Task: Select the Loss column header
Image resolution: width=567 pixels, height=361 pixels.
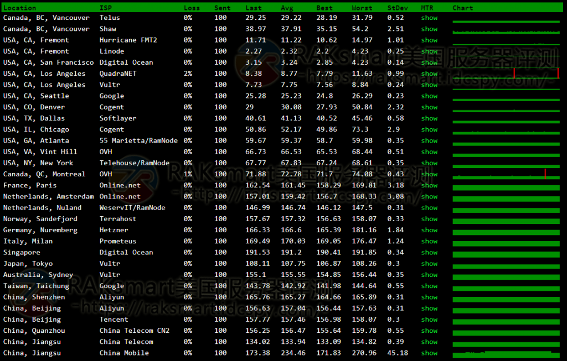Action: click(x=192, y=8)
